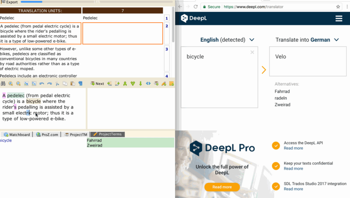Click the binoculars search icon in toolbar

click(x=3, y=84)
